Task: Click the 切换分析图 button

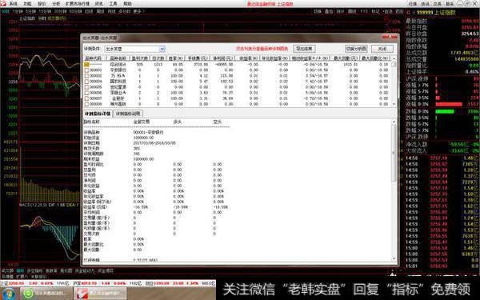Action: [356, 49]
